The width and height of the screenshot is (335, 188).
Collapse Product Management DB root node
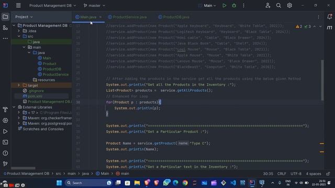14,26
